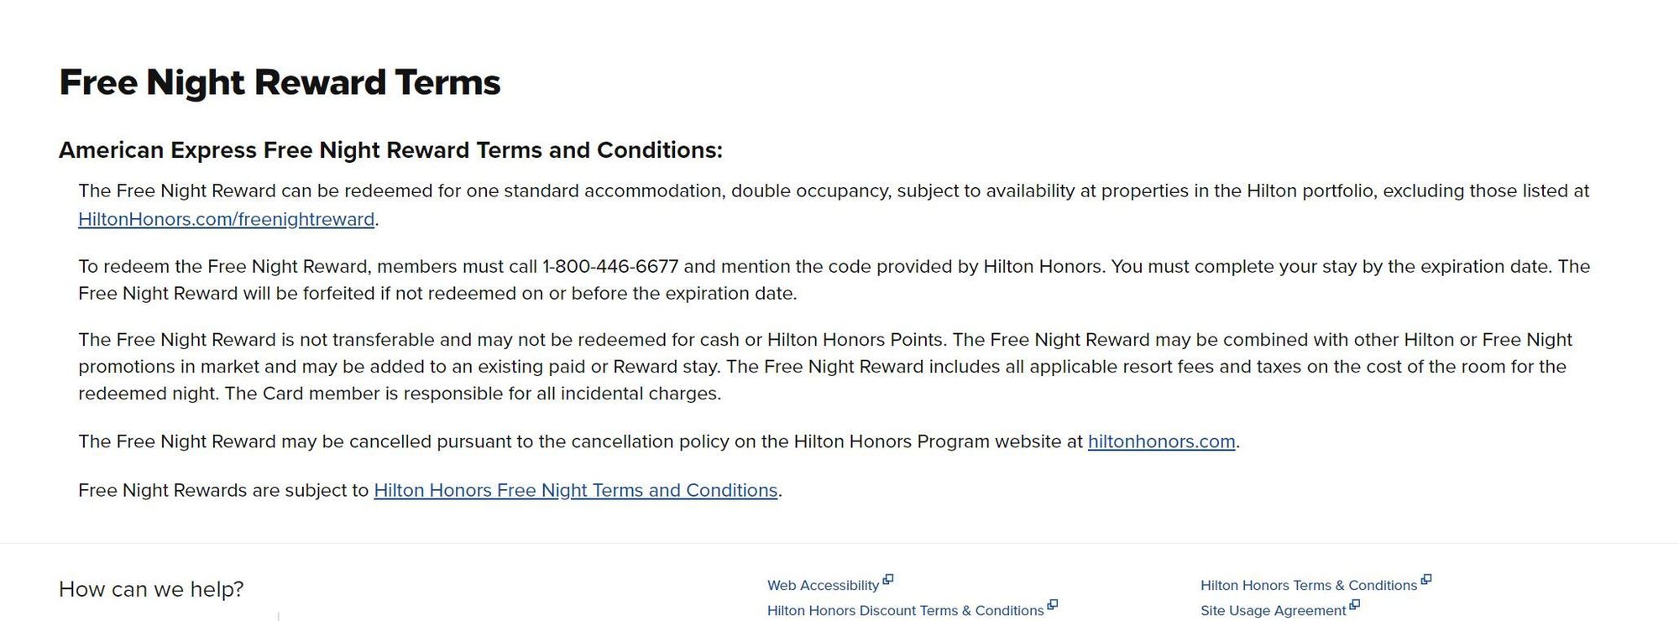Screen dimensions: 1679x621
Task: Follow the Hilton Honors Terms & Conditions footer link
Action: pos(1308,586)
